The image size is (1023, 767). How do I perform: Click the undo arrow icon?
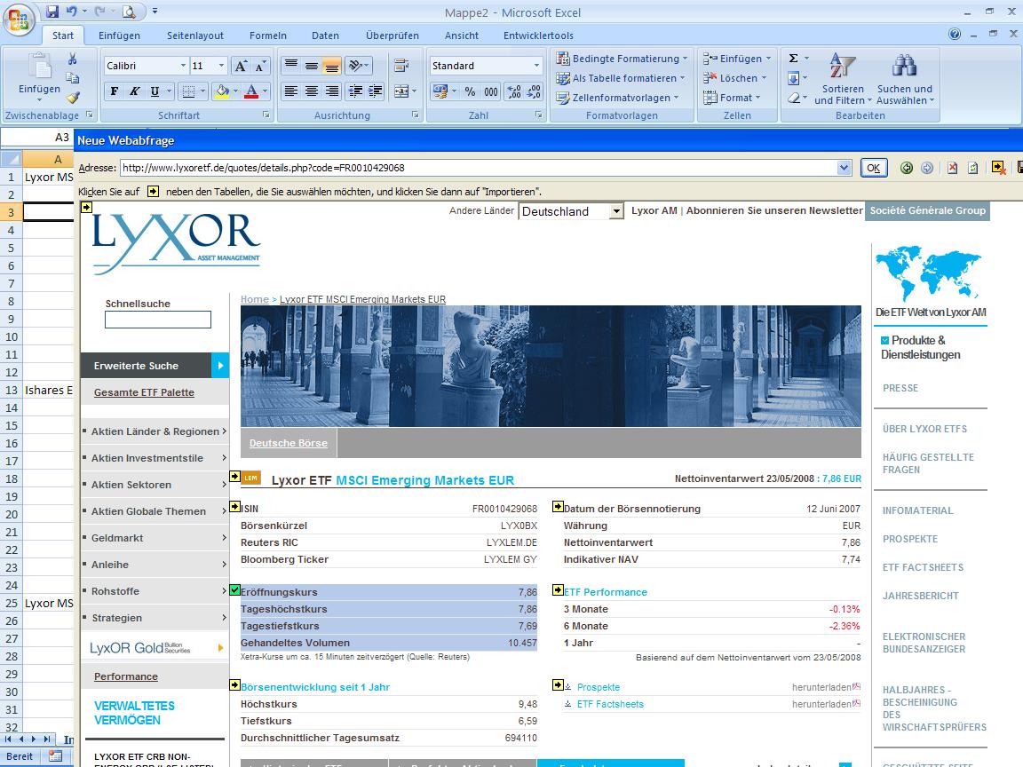(x=72, y=11)
